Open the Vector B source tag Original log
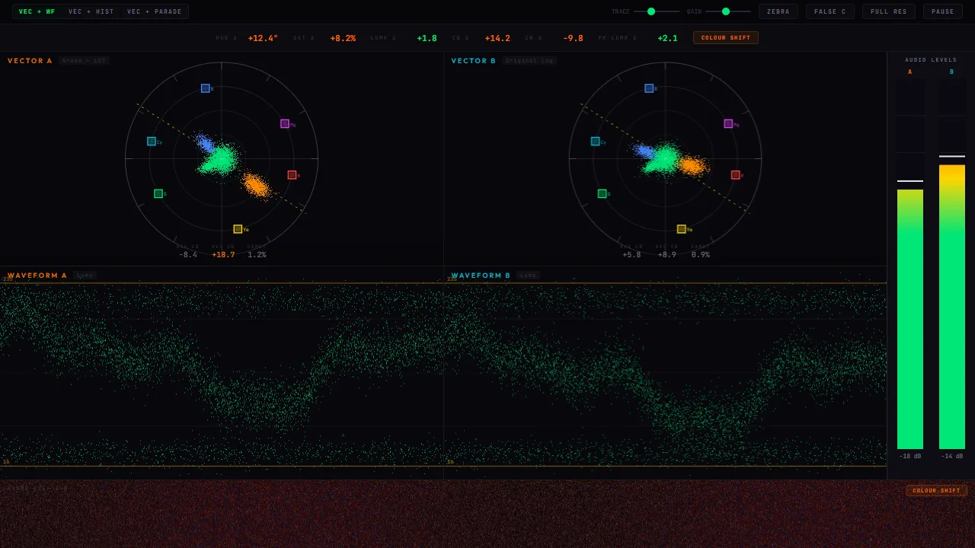The height and width of the screenshot is (548, 975). (529, 61)
